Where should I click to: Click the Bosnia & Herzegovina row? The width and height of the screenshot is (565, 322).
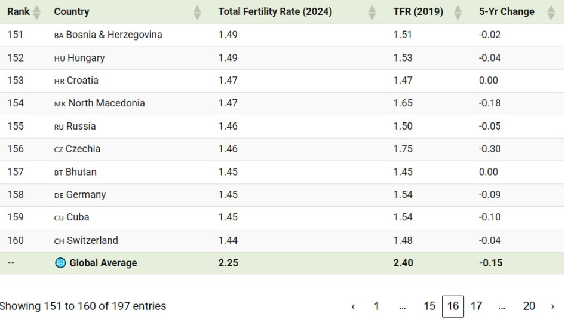(x=113, y=35)
